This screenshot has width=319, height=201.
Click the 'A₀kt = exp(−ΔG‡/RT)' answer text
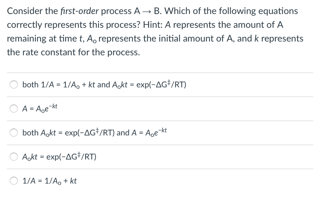[x=60, y=157]
